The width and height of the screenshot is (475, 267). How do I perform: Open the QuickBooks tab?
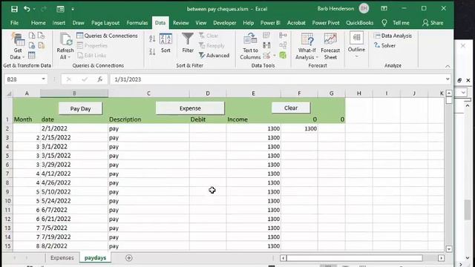359,23
